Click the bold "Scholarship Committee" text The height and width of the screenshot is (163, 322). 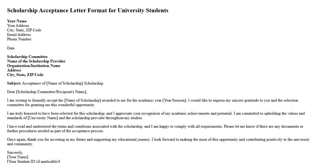tap(27, 57)
